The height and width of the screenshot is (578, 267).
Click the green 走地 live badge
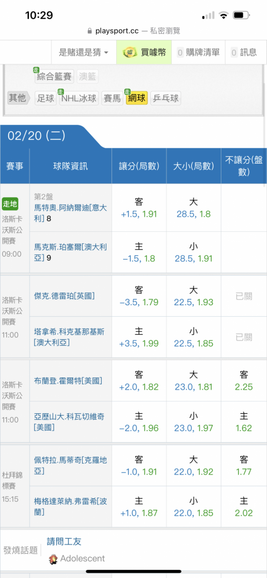[x=10, y=203]
